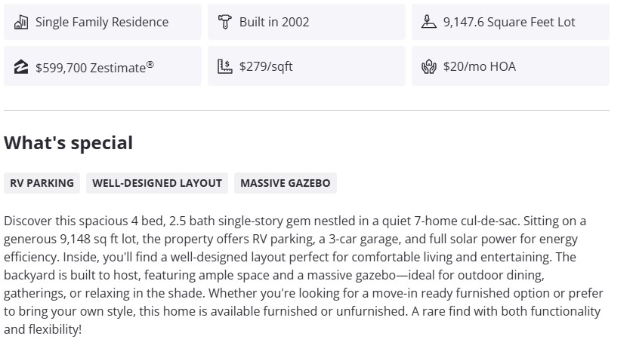Viewport: 633px width, 342px height.
Task: Click the HOA hands icon
Action: pos(428,67)
